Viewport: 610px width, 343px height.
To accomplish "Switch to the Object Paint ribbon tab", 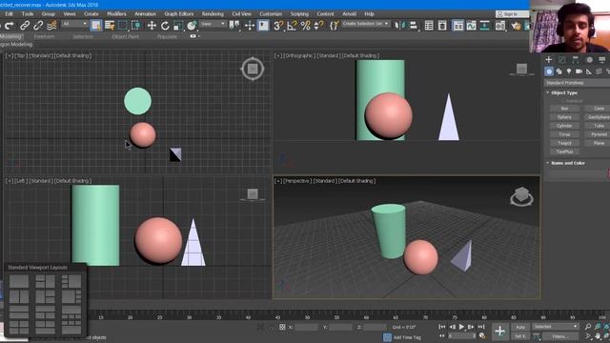I will point(125,36).
